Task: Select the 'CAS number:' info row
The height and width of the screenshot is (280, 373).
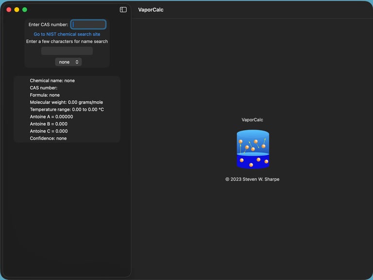Action: (44, 88)
